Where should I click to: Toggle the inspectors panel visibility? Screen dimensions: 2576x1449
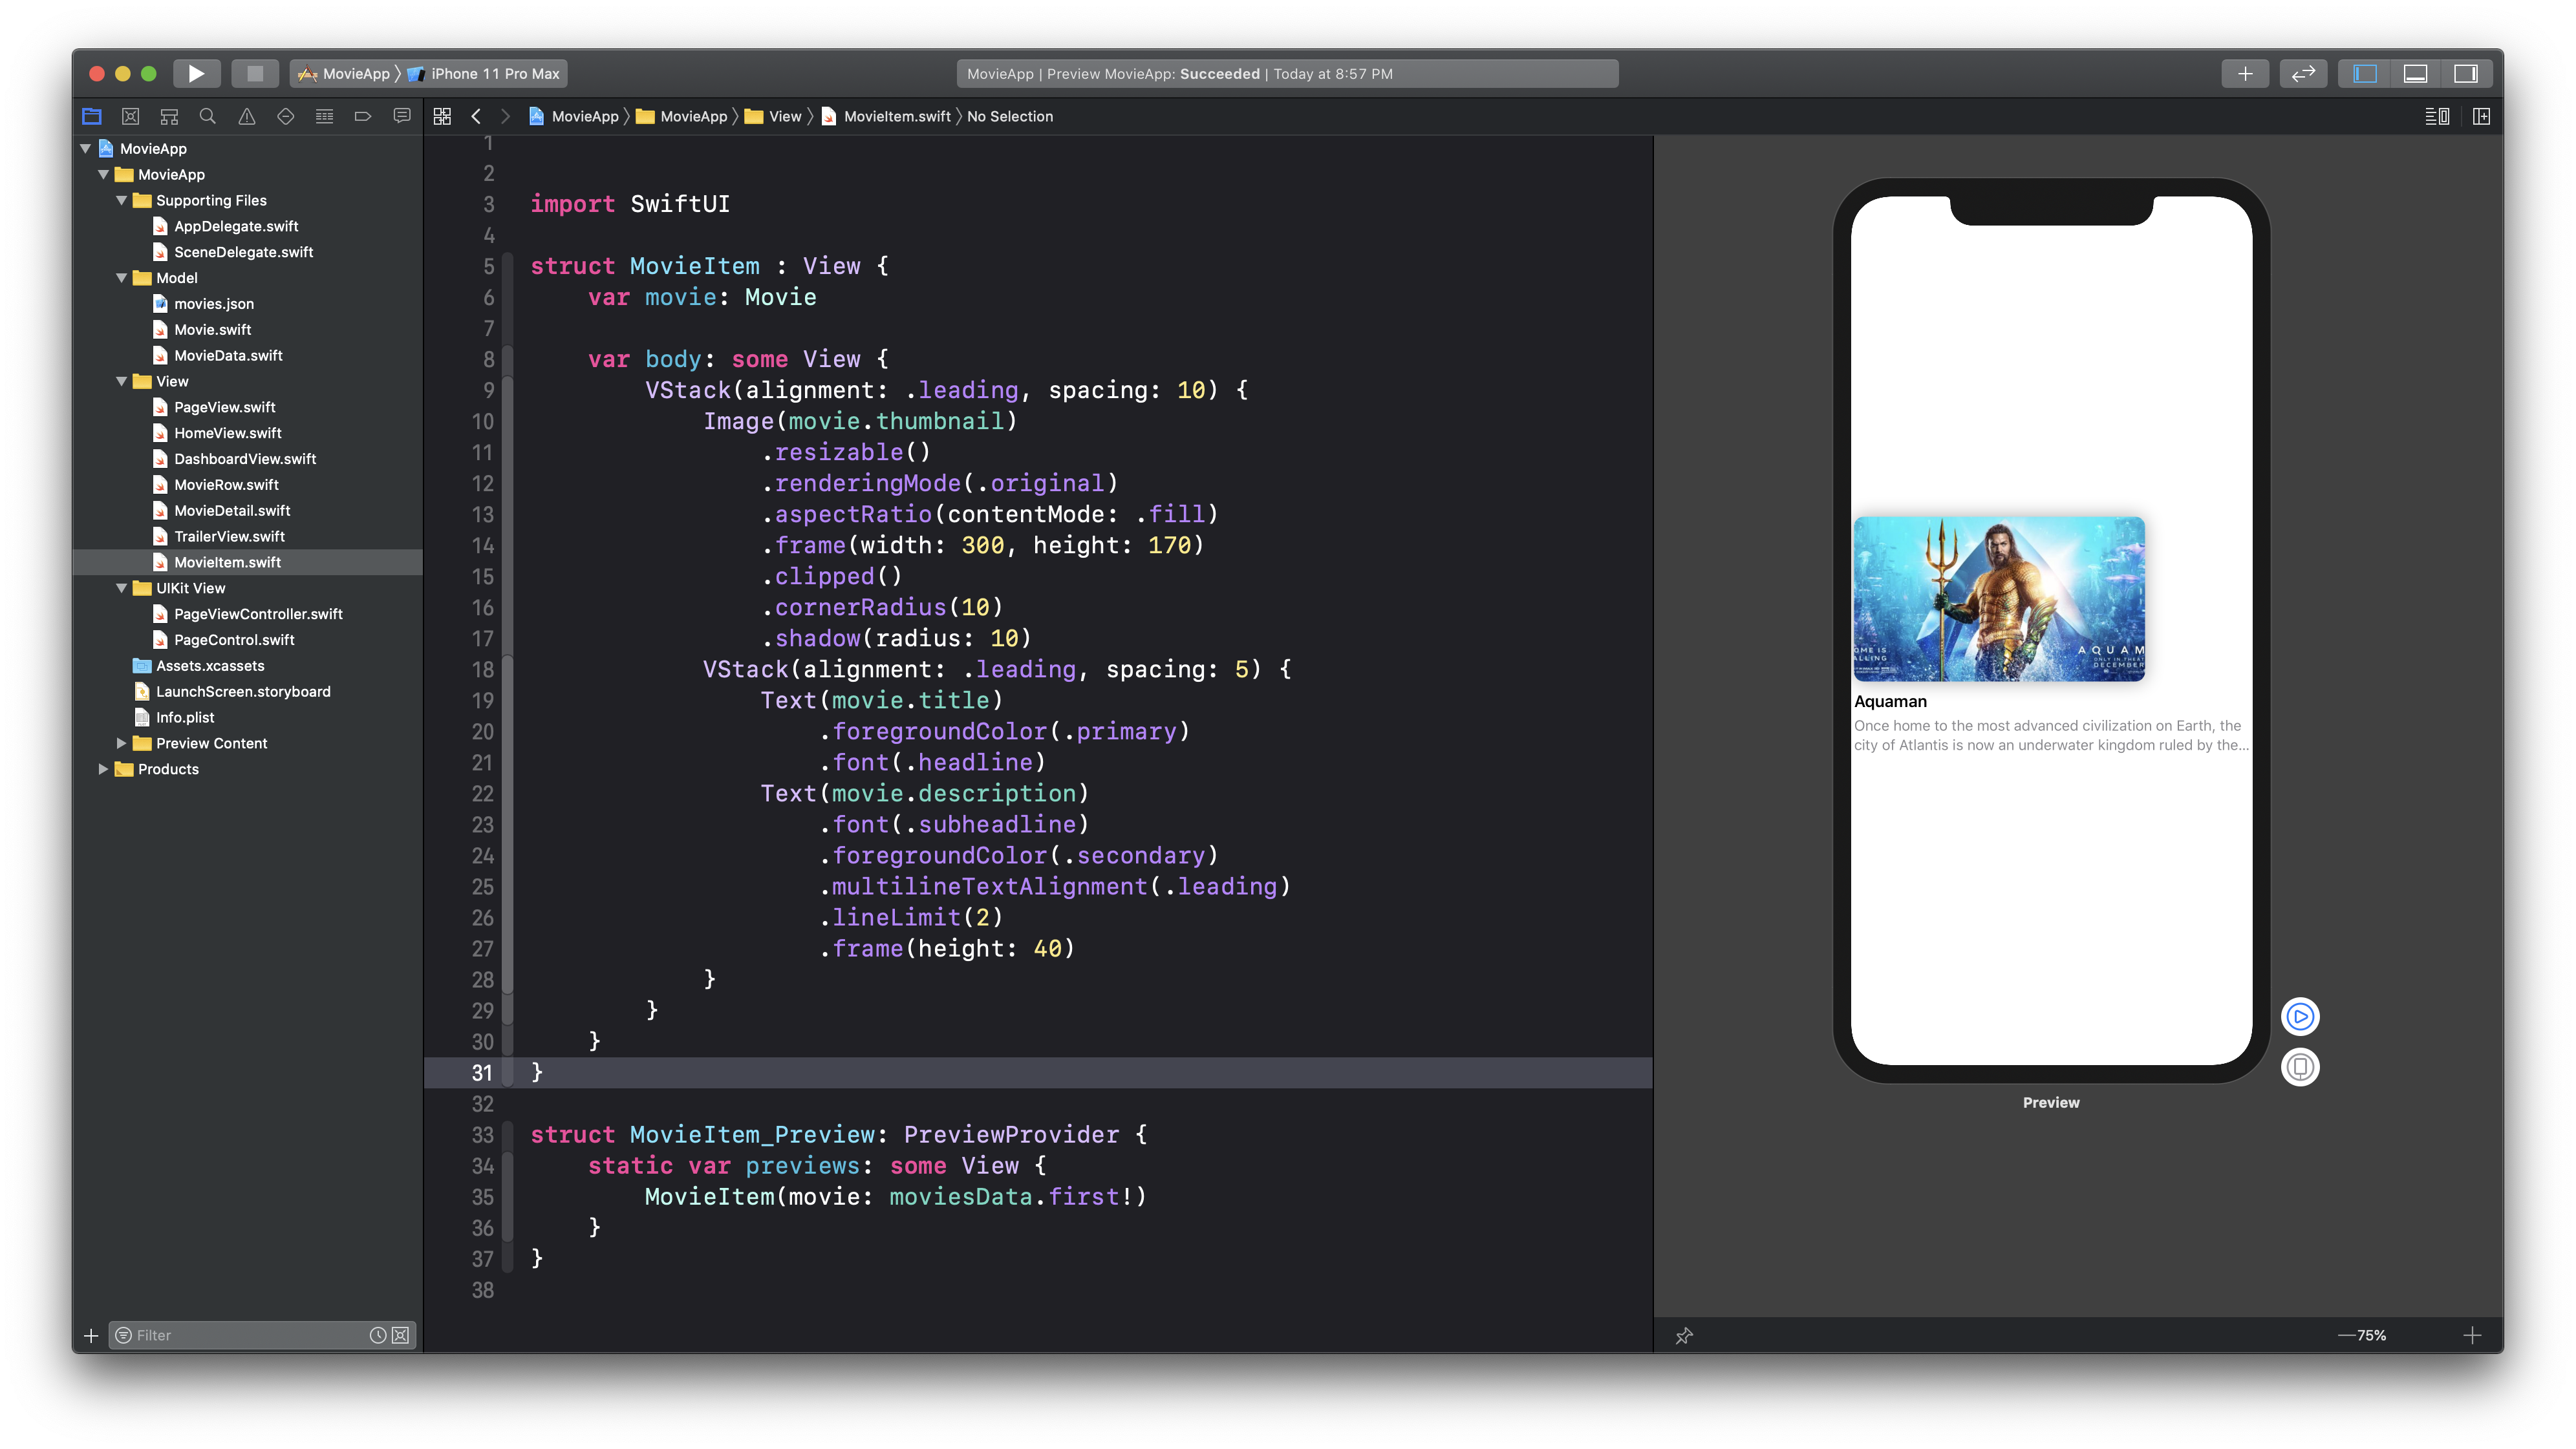pos(2466,73)
